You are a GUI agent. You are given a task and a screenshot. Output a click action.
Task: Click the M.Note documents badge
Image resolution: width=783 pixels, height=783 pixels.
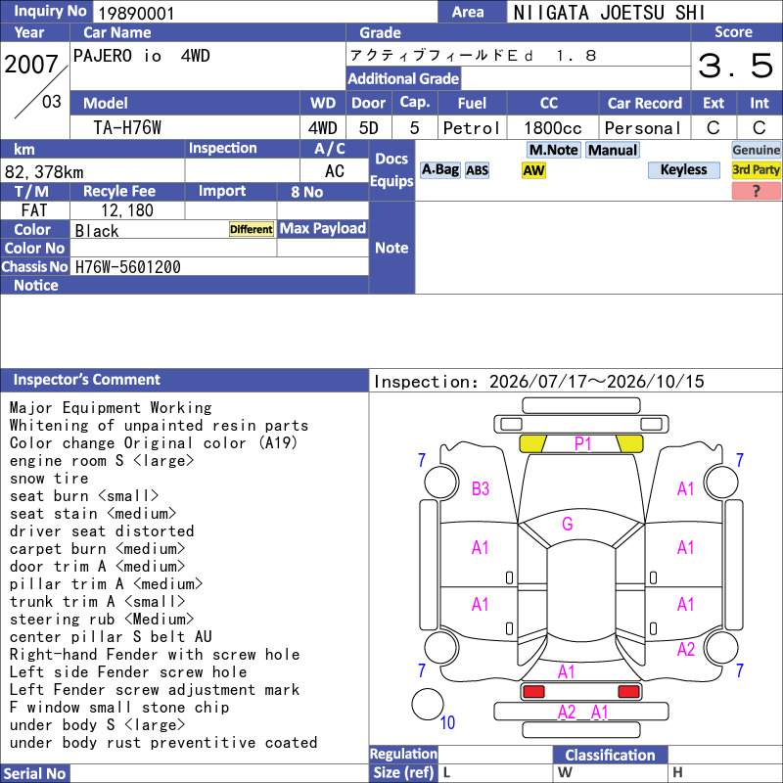tap(553, 150)
